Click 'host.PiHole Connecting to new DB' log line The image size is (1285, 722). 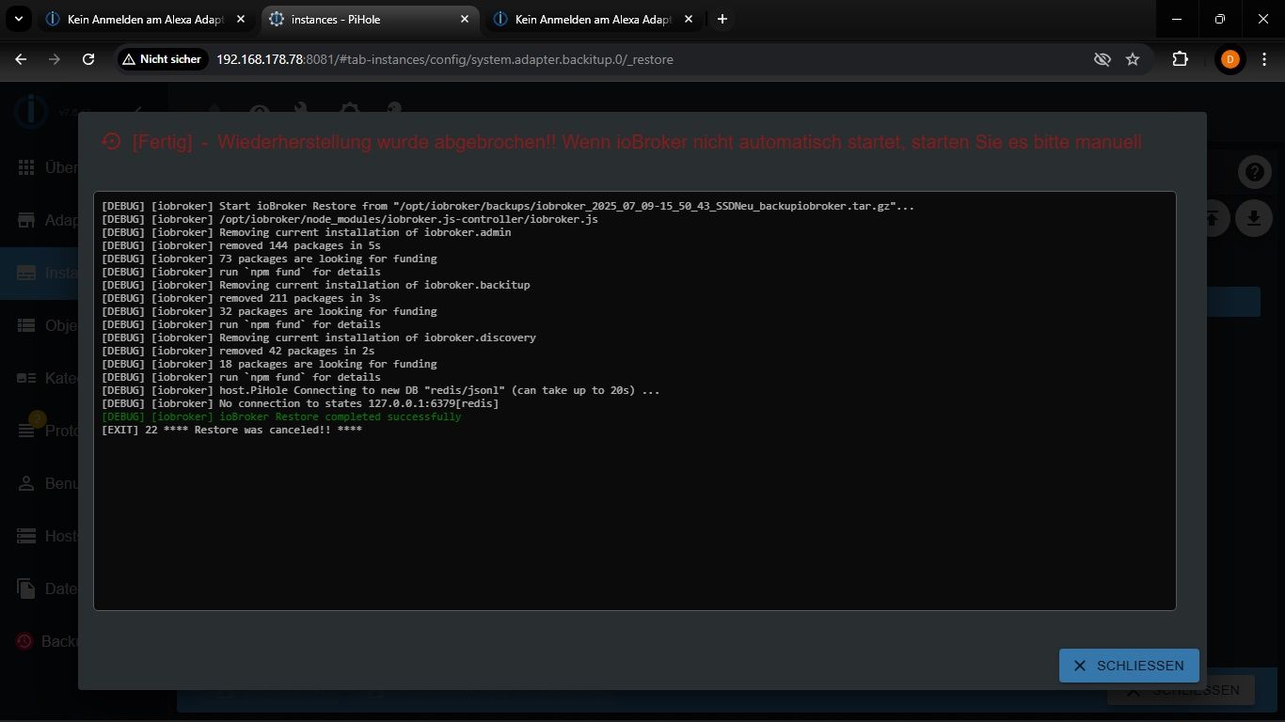pos(381,390)
